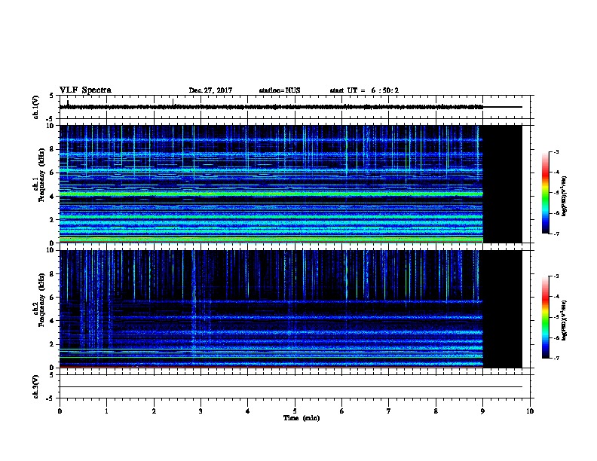Screen dimensions: 597x461
Task: Click the lower colorbar's log(PSD) label
Action: pos(564,320)
